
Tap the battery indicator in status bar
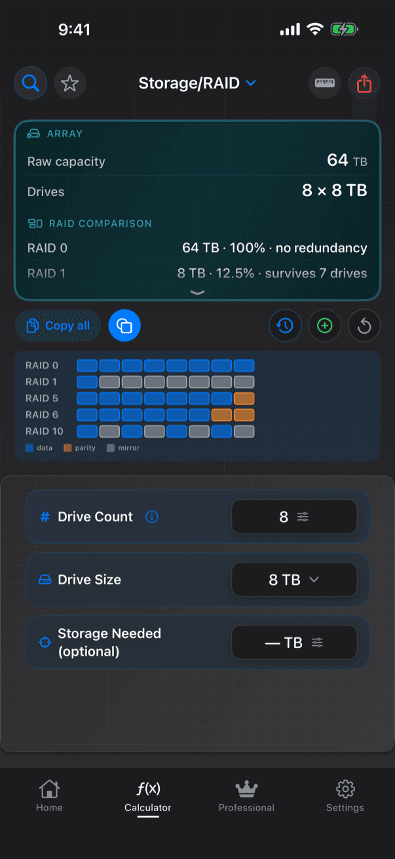coord(343,30)
